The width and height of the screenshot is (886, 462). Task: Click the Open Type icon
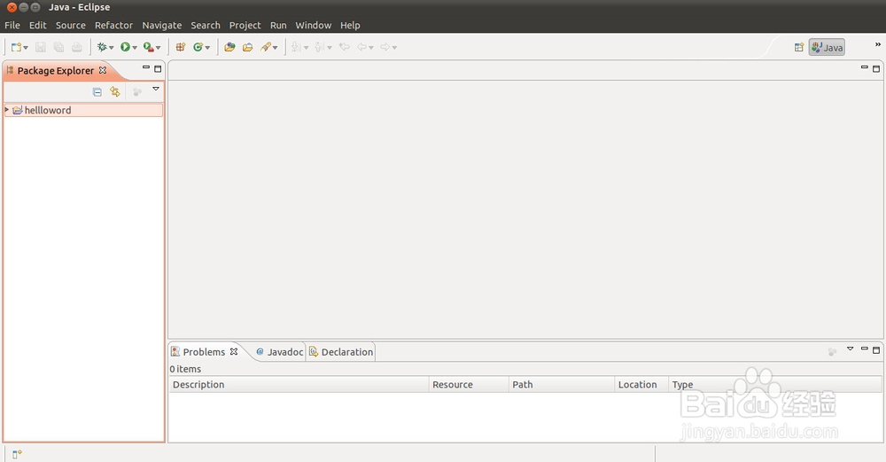[229, 48]
